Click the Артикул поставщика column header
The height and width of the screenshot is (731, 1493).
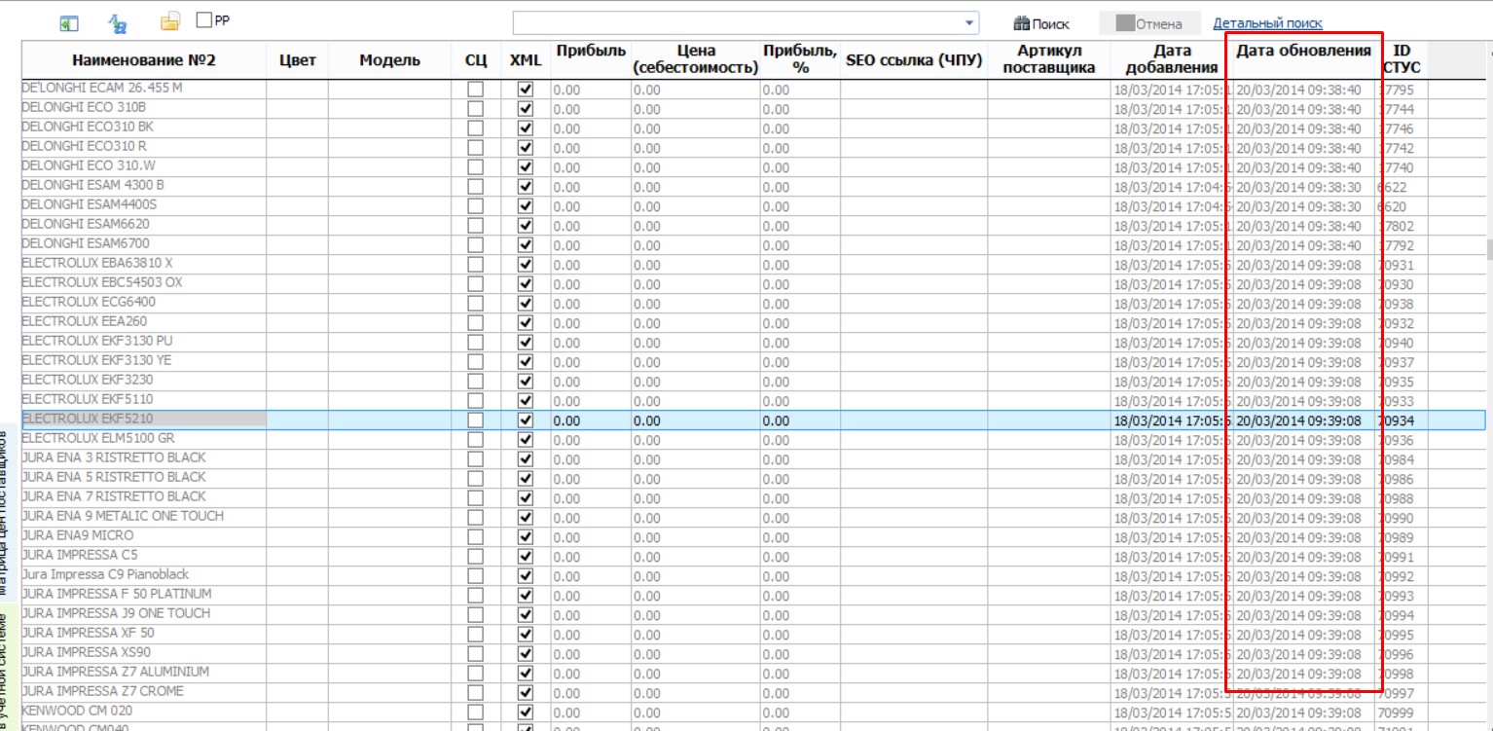pyautogui.click(x=1049, y=60)
